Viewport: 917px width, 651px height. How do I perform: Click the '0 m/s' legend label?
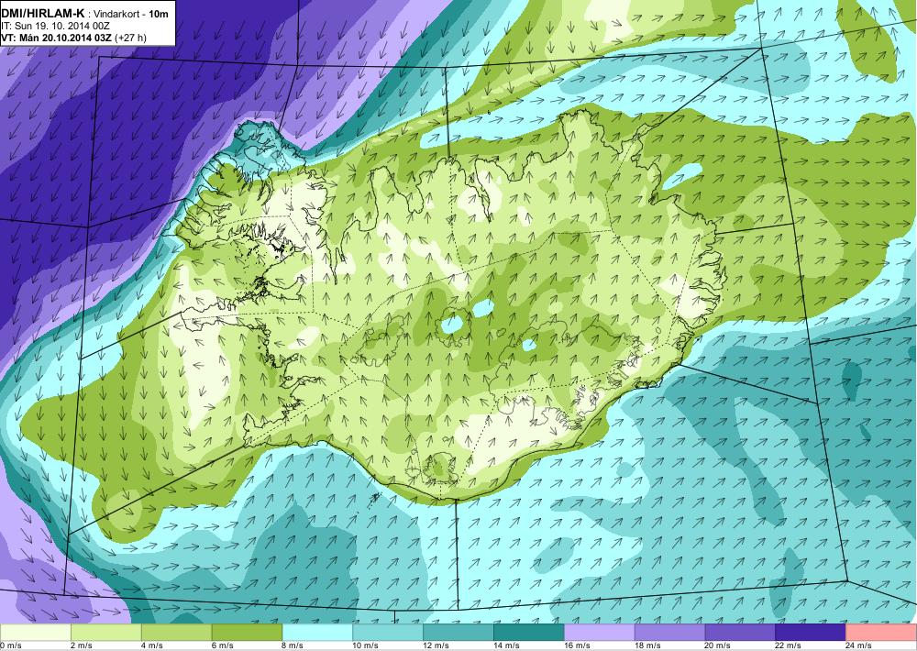point(10,645)
